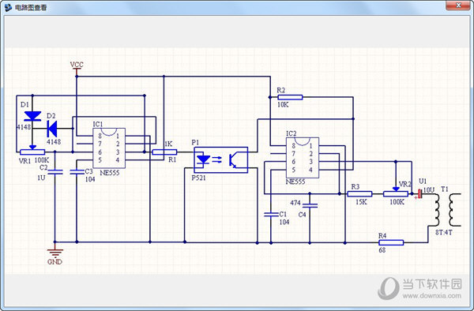The height and width of the screenshot is (311, 474).
Task: Select the IC1 NE555 chip
Action: coord(109,148)
